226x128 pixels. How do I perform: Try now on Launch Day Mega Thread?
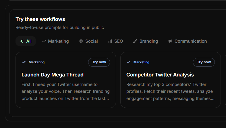pos(99,62)
